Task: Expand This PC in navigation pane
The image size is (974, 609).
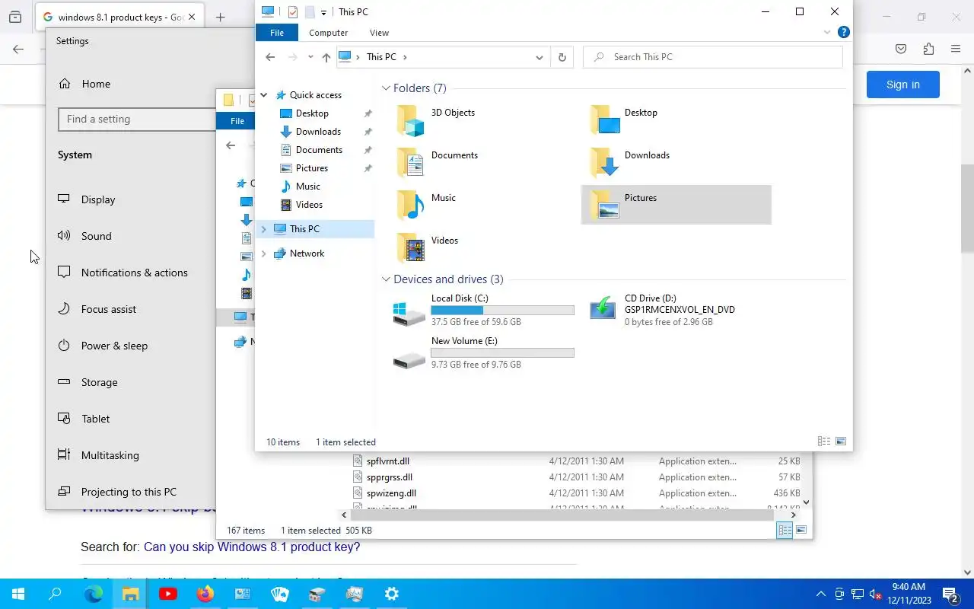Action: (264, 229)
